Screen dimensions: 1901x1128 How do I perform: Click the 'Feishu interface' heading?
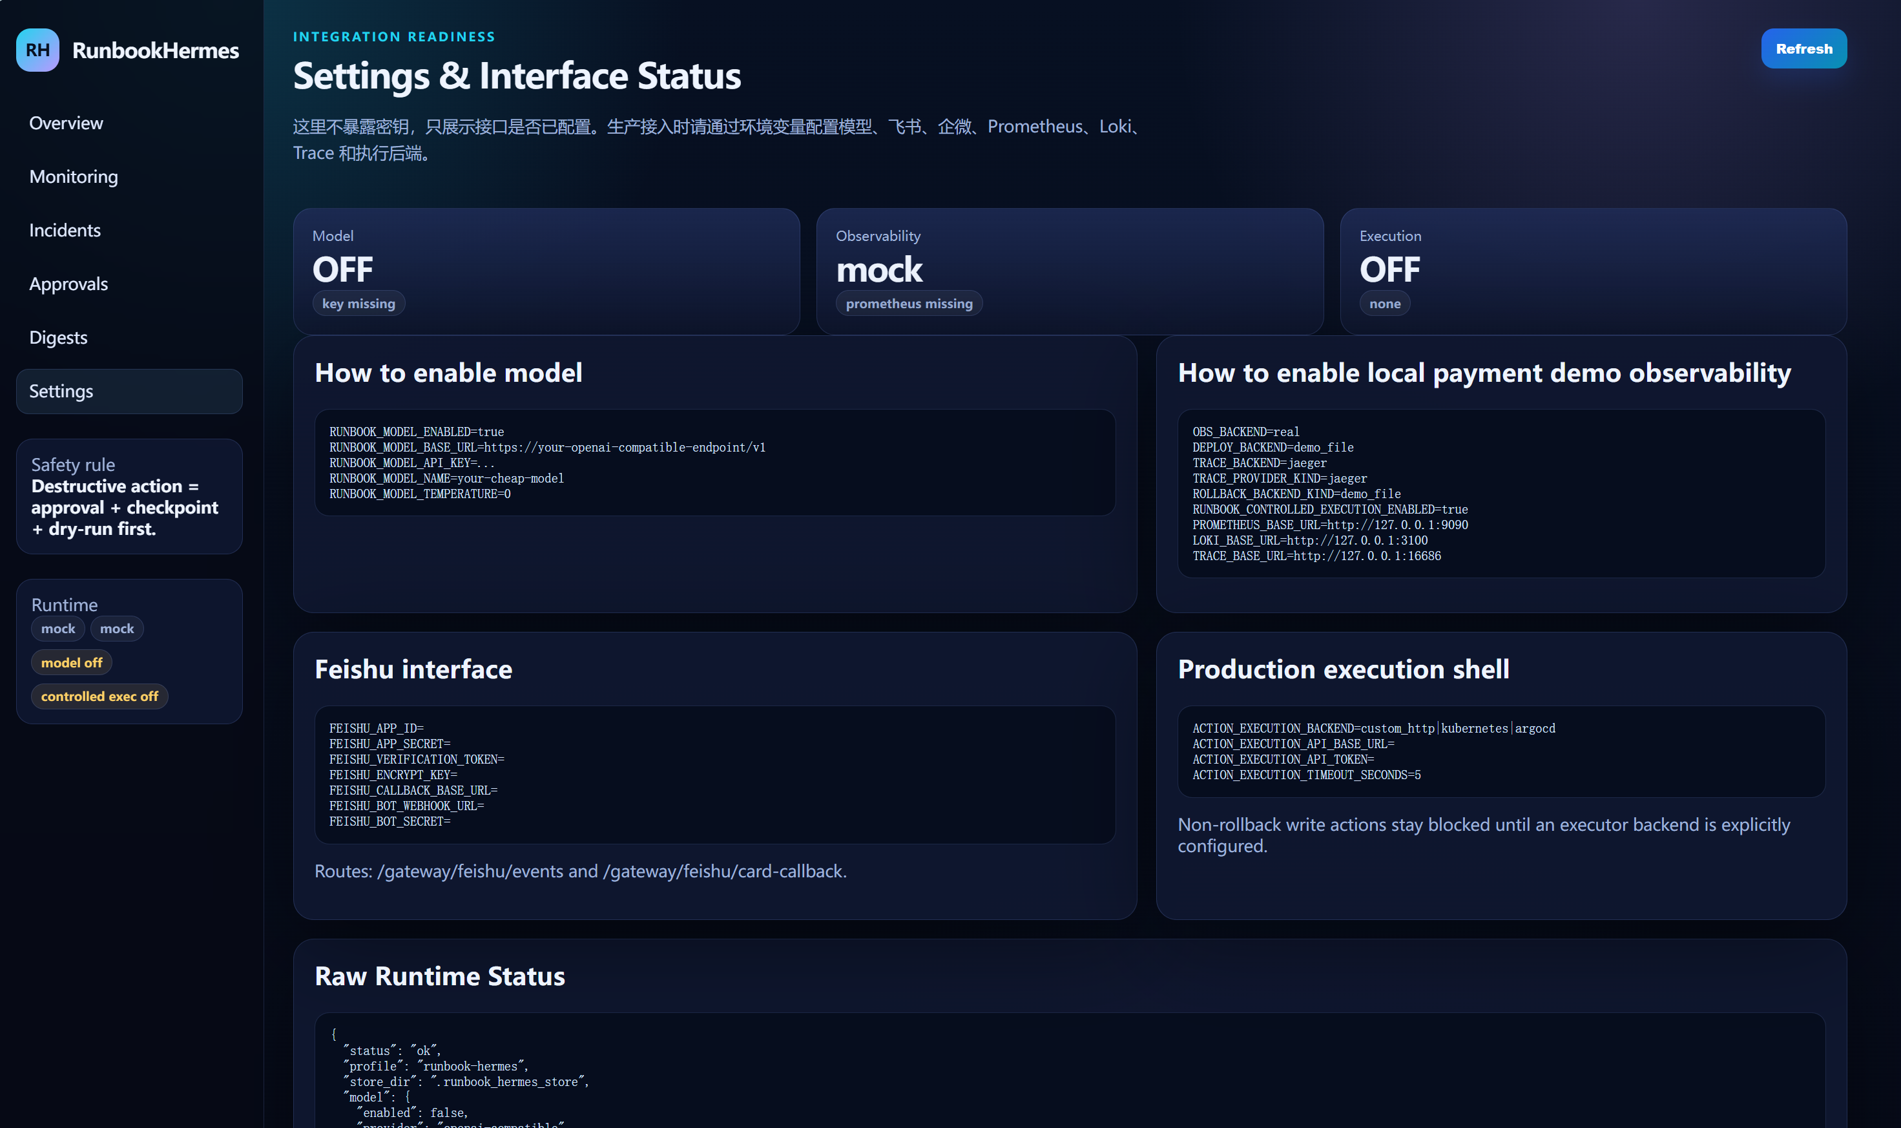click(x=413, y=670)
